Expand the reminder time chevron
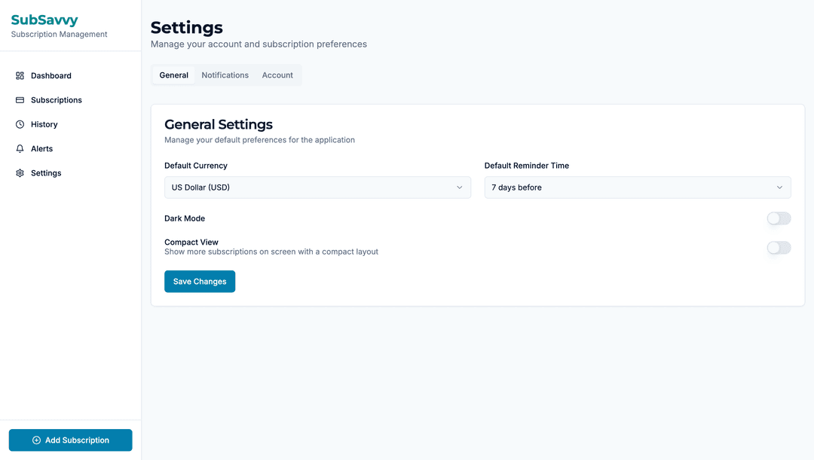The width and height of the screenshot is (814, 460). pyautogui.click(x=781, y=187)
